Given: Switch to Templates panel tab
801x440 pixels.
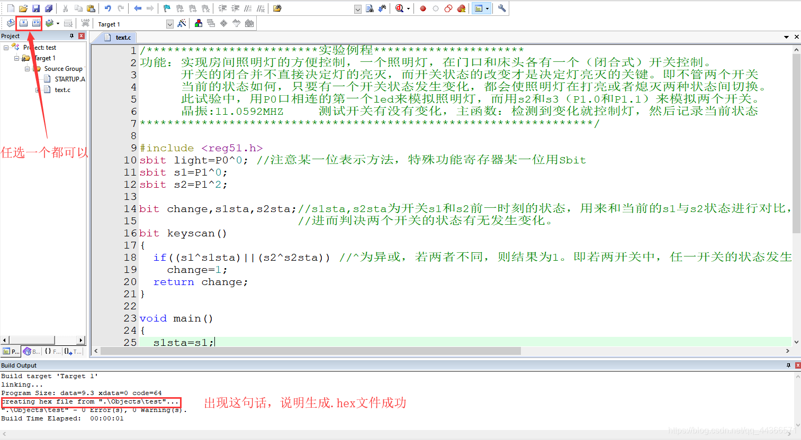Looking at the screenshot, I should [73, 351].
